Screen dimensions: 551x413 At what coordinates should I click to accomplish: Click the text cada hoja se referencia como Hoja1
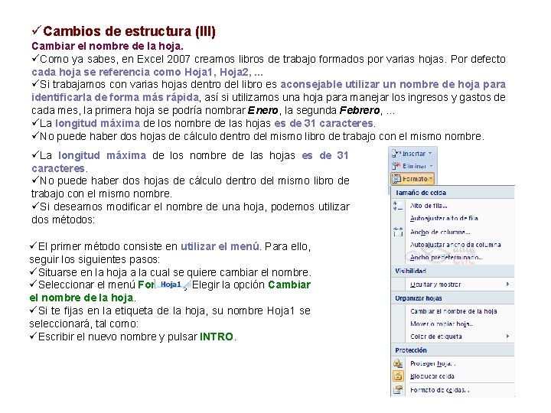(x=122, y=72)
